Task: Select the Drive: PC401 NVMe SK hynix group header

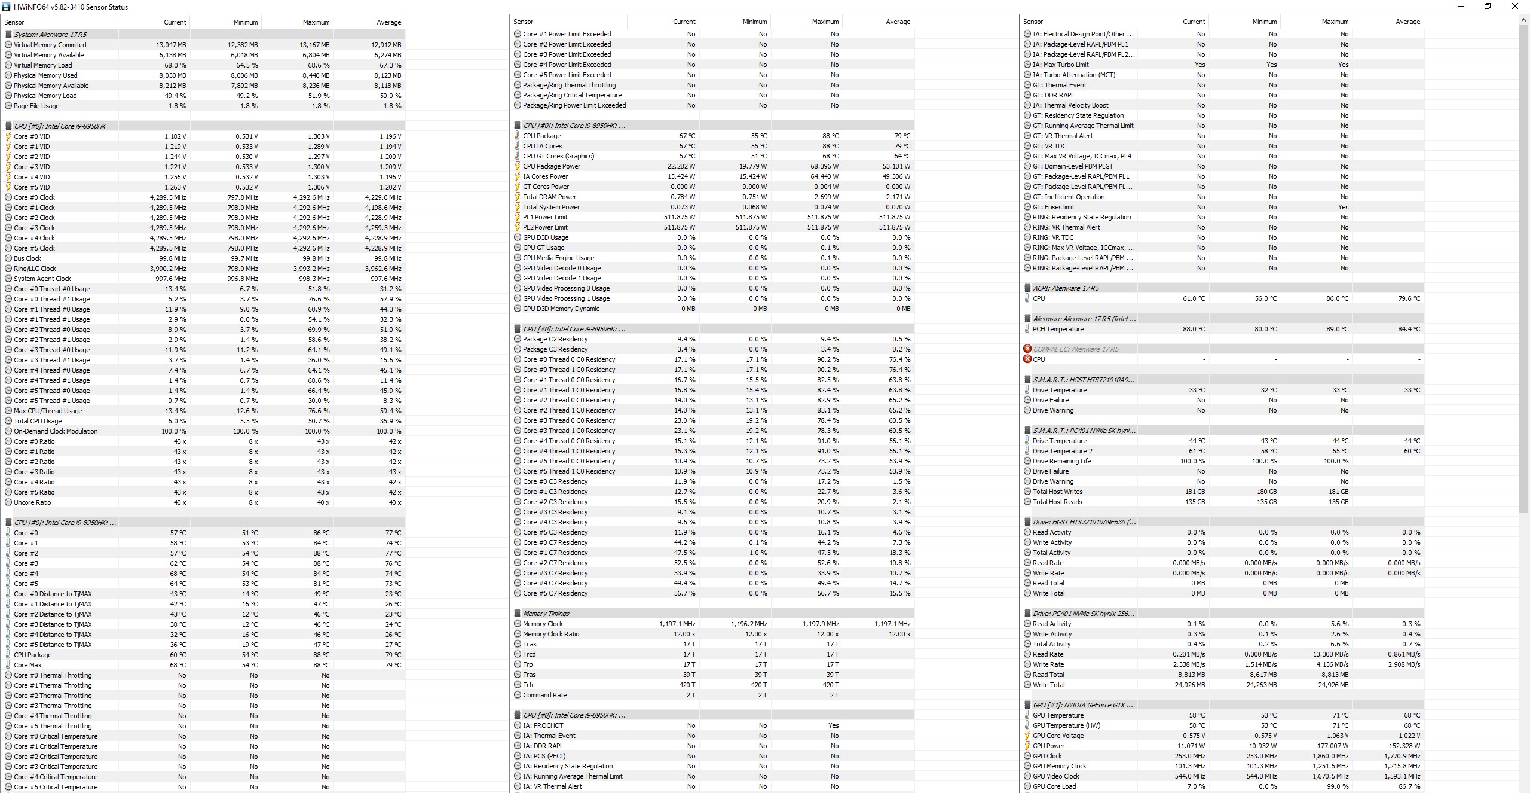Action: click(1223, 614)
